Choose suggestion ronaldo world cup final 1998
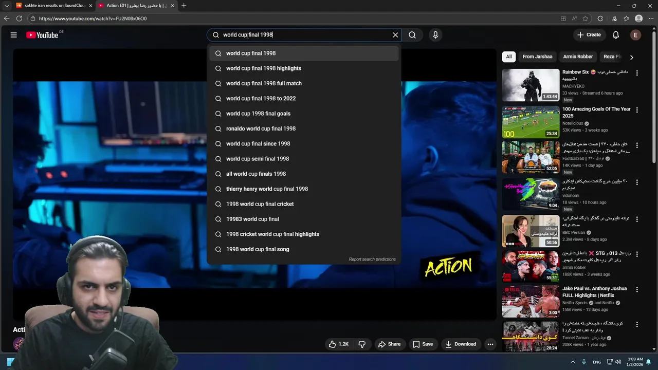The image size is (658, 370). 304,128
